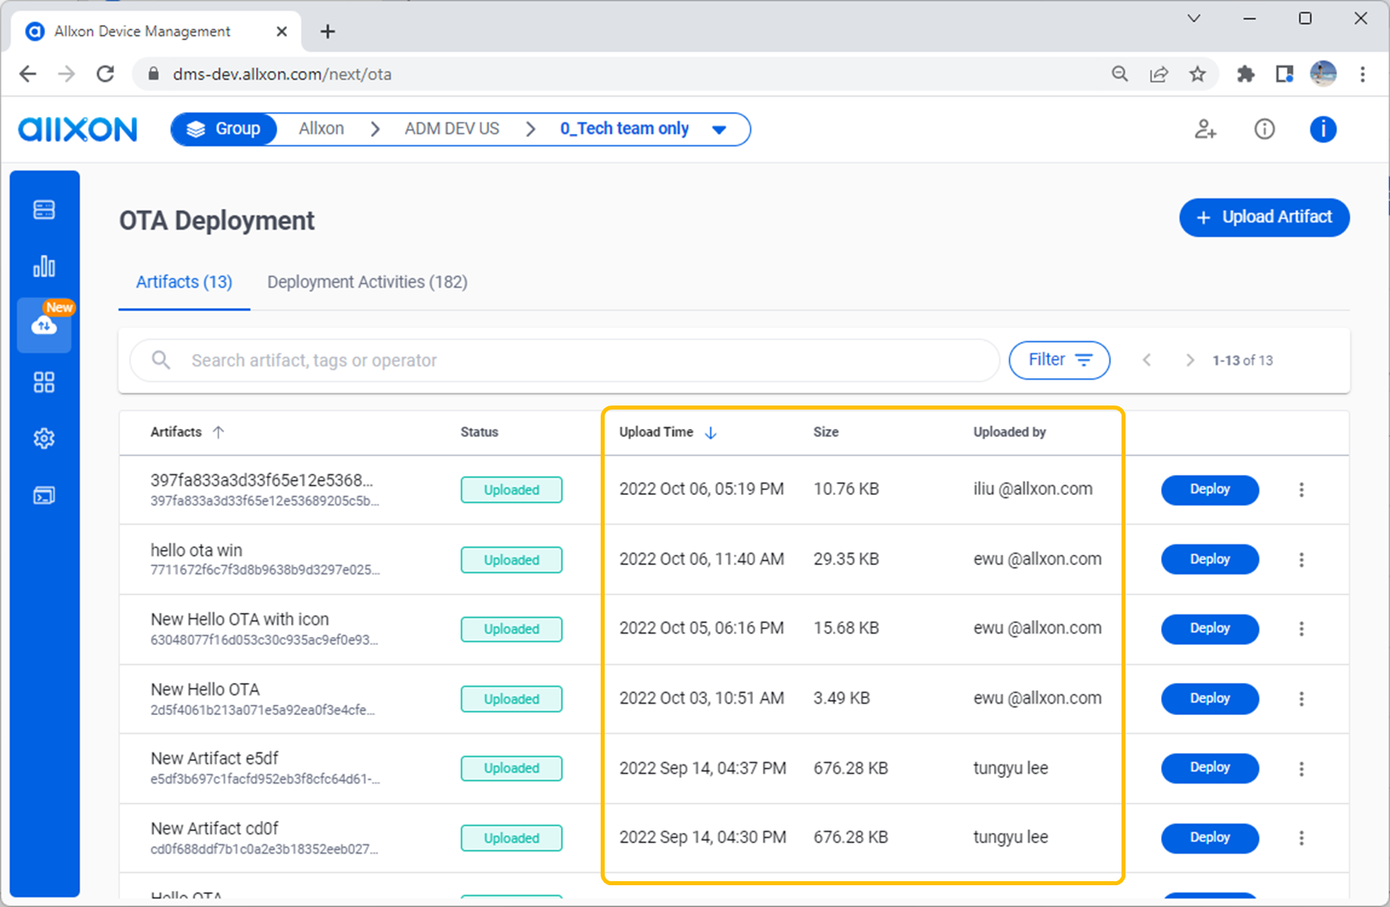Sort descending using the Upload Time arrow
This screenshot has width=1390, height=907.
coord(710,432)
